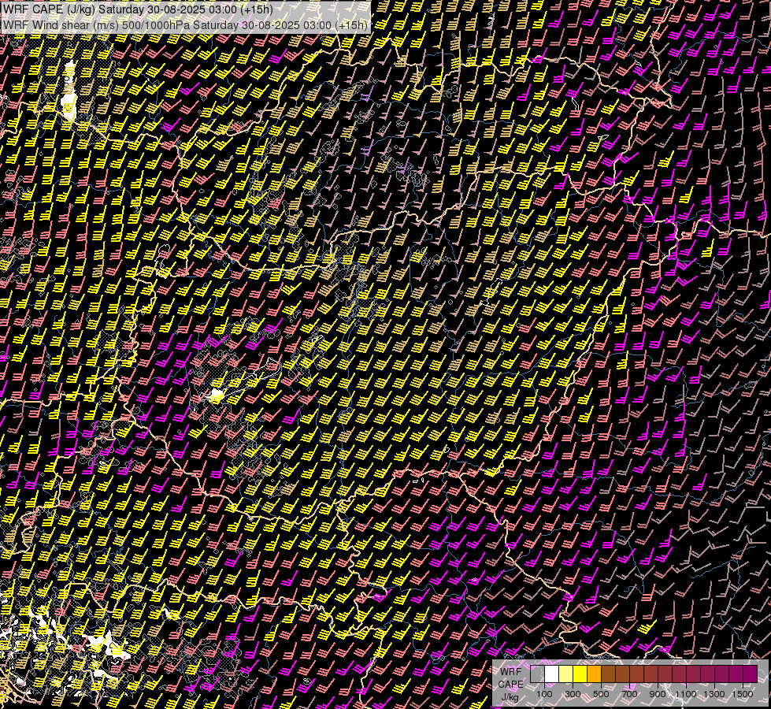
Task: Select the final purple legend swatch
Action: pyautogui.click(x=751, y=674)
